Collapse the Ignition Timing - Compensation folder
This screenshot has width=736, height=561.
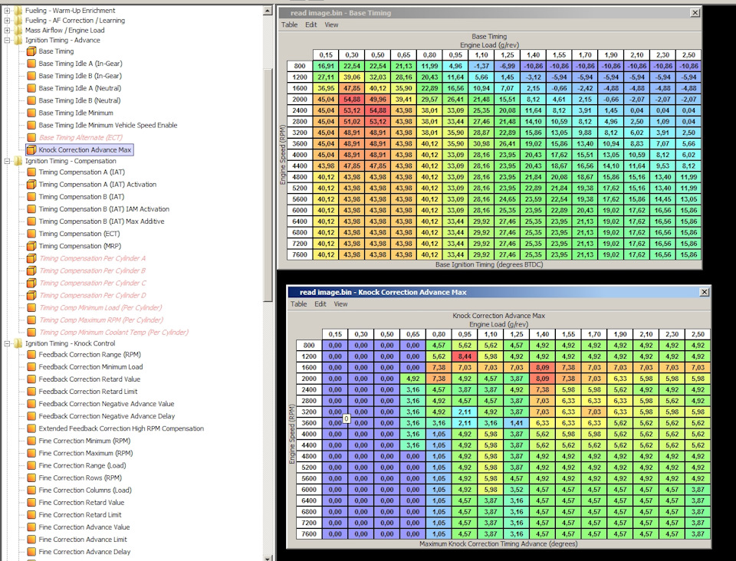click(x=7, y=162)
